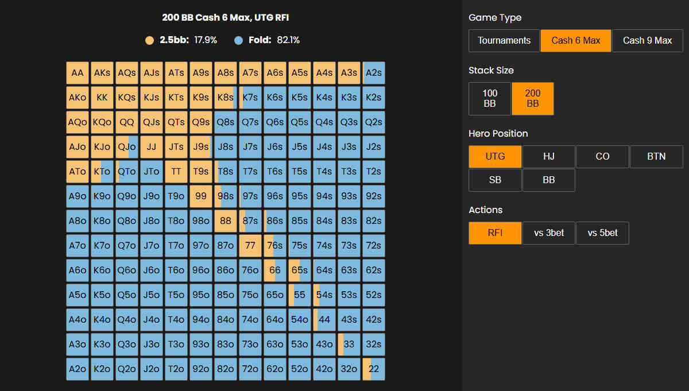This screenshot has width=689, height=391.
Task: Select the BB hero position
Action: [x=548, y=180]
